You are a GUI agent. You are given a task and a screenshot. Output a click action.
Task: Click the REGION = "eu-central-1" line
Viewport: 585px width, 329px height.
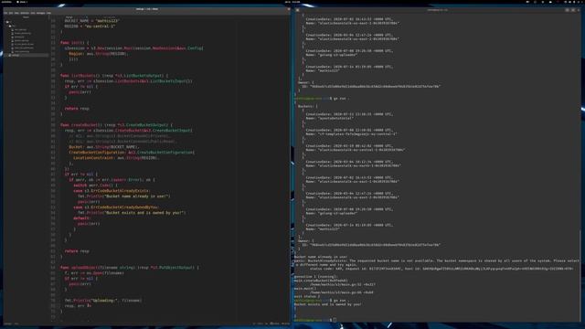90,27
